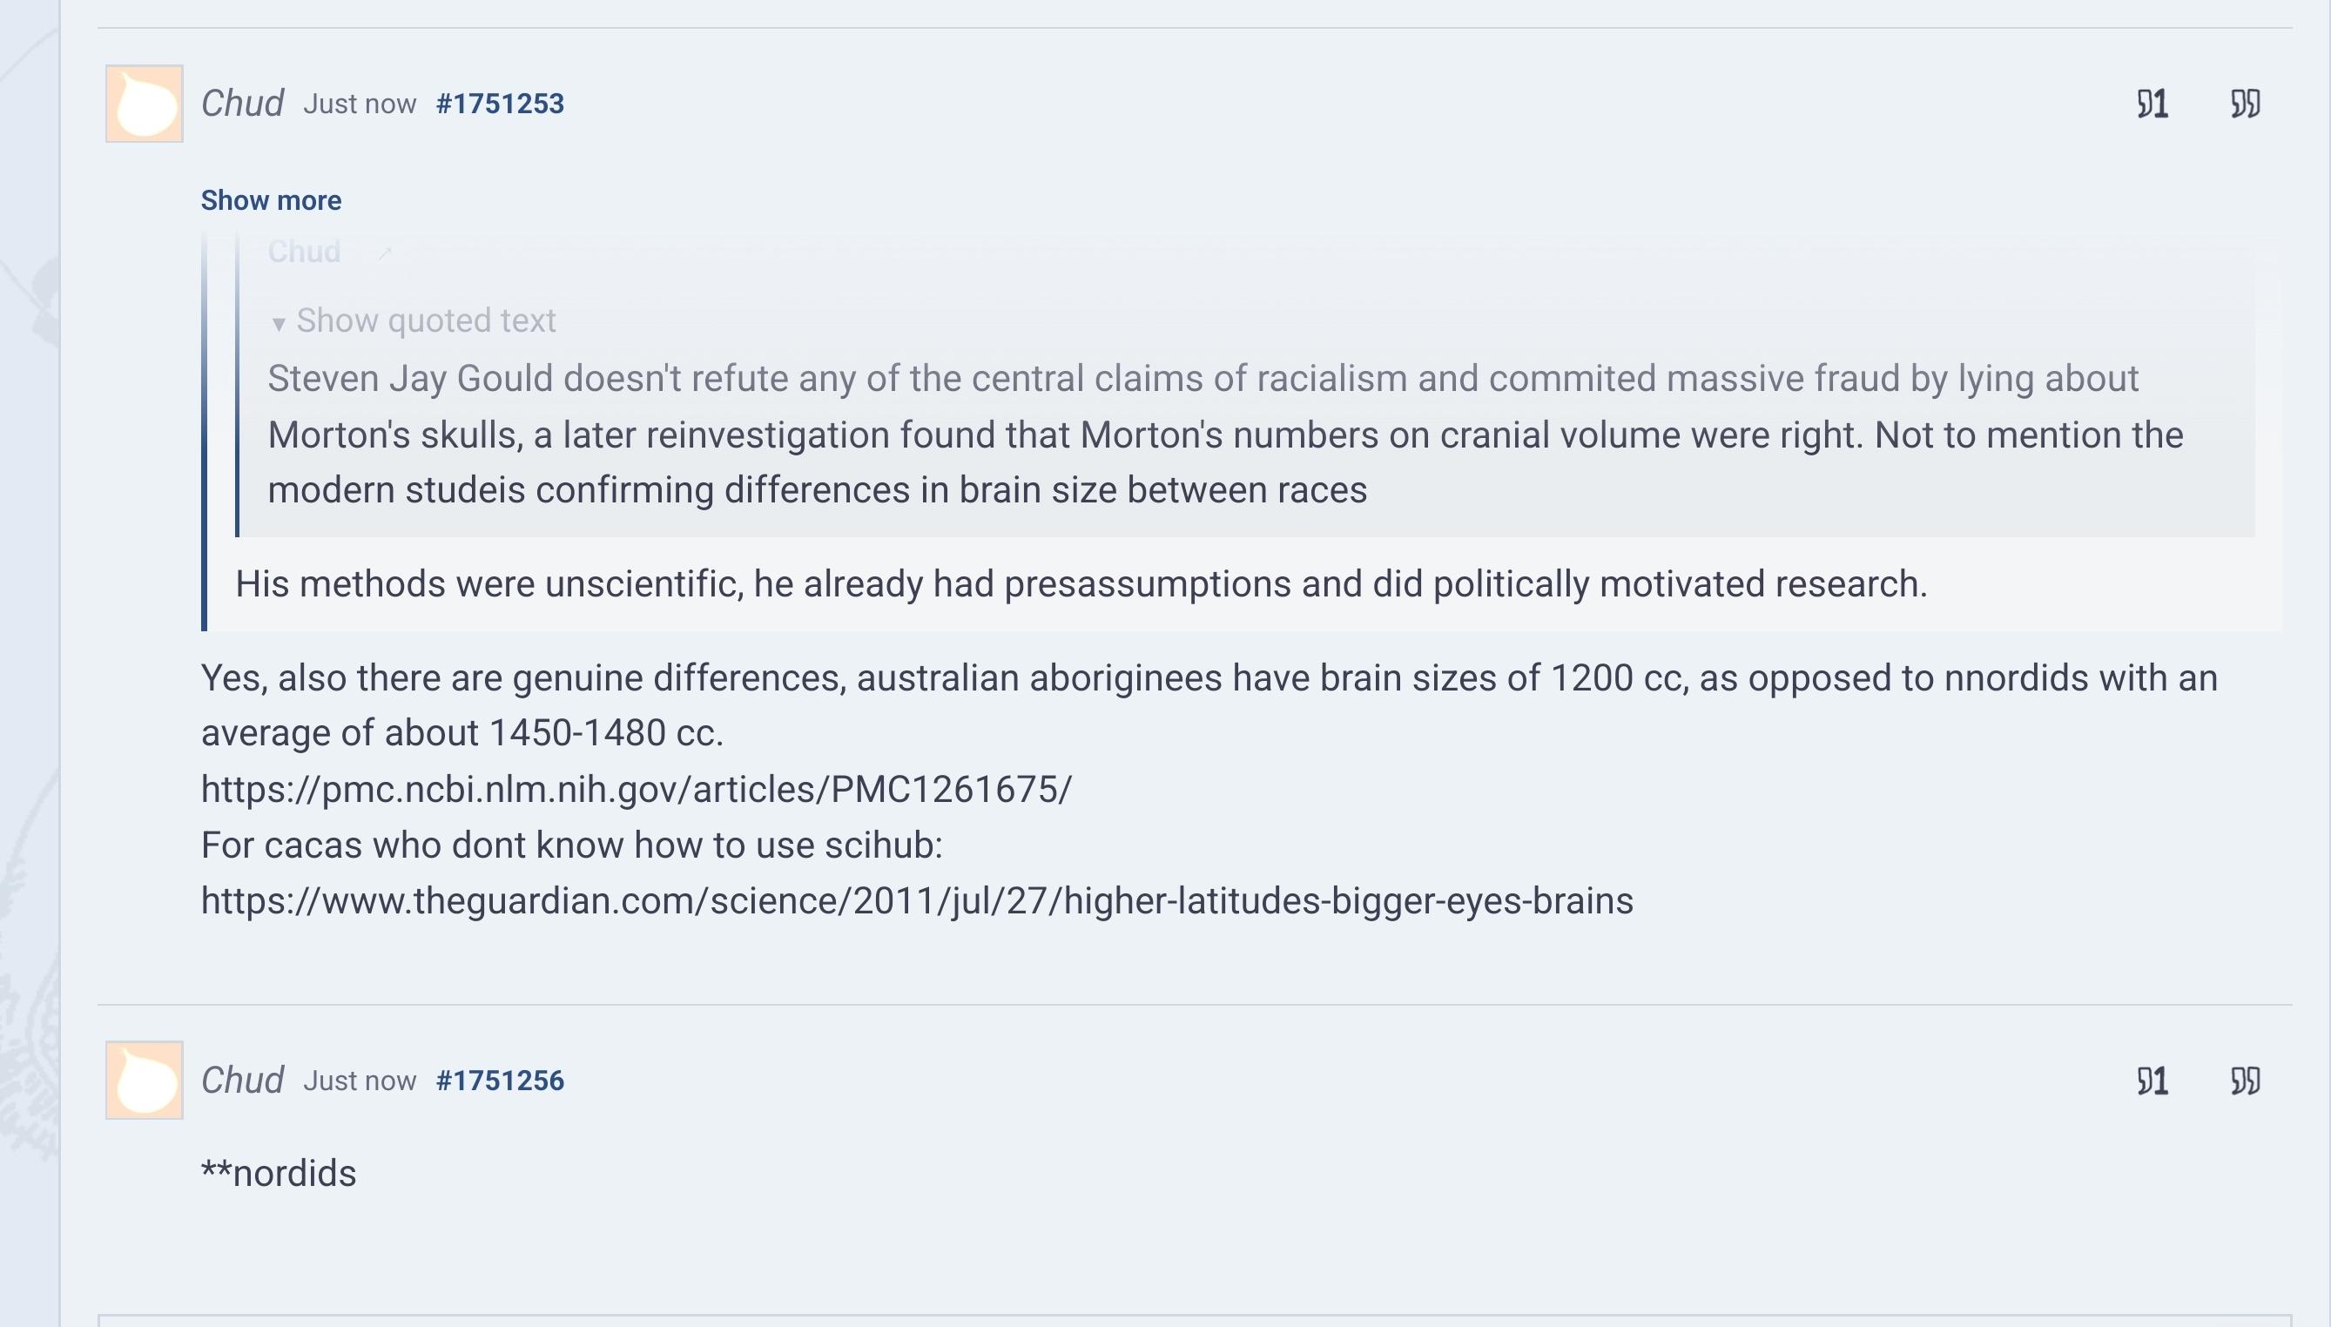Click the faded Chud name in the quote
Screen dimensions: 2331x1327
point(303,252)
